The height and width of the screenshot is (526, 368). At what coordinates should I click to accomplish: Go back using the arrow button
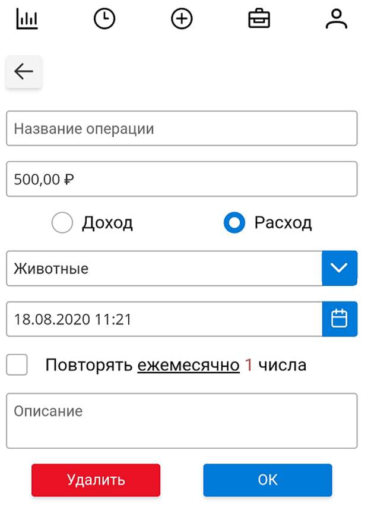click(24, 72)
